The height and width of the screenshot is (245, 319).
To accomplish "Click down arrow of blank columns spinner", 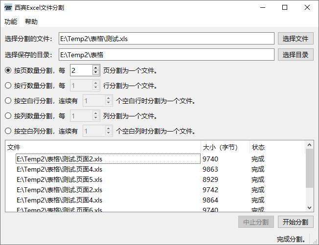I will coord(109,133).
